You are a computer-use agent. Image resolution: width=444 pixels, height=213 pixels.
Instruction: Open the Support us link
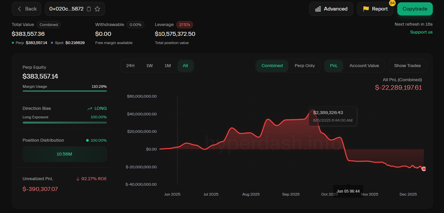[421, 32]
